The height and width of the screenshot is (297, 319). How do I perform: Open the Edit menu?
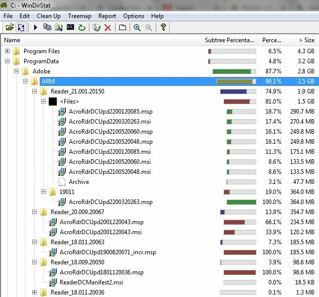click(25, 16)
